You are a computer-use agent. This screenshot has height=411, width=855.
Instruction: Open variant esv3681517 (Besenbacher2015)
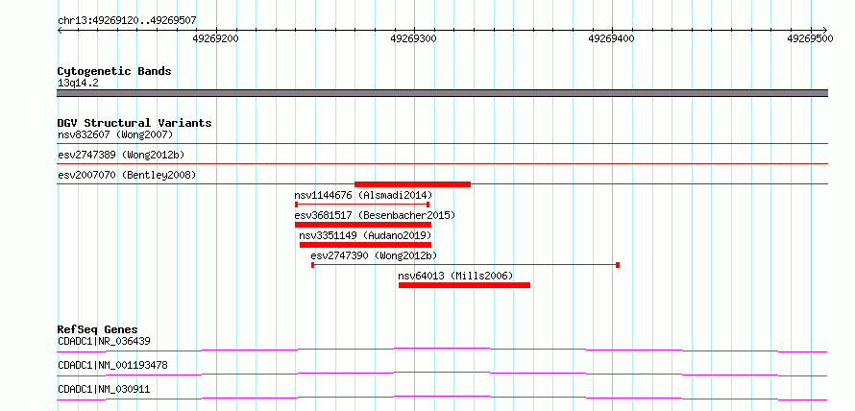coord(375,215)
